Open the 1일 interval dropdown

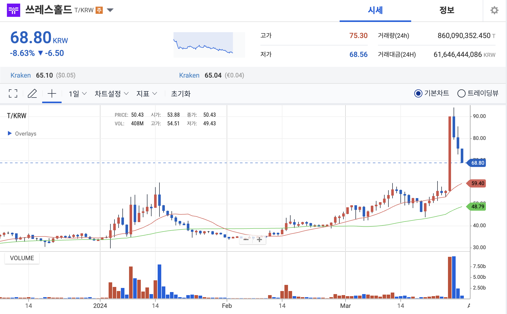coord(78,94)
